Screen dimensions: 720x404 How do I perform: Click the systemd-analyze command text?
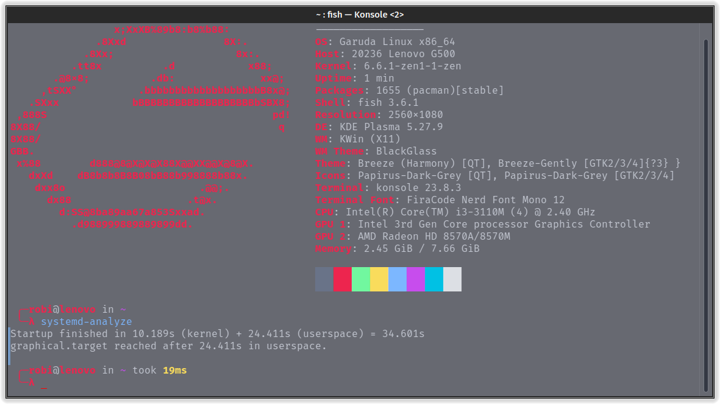tap(86, 322)
